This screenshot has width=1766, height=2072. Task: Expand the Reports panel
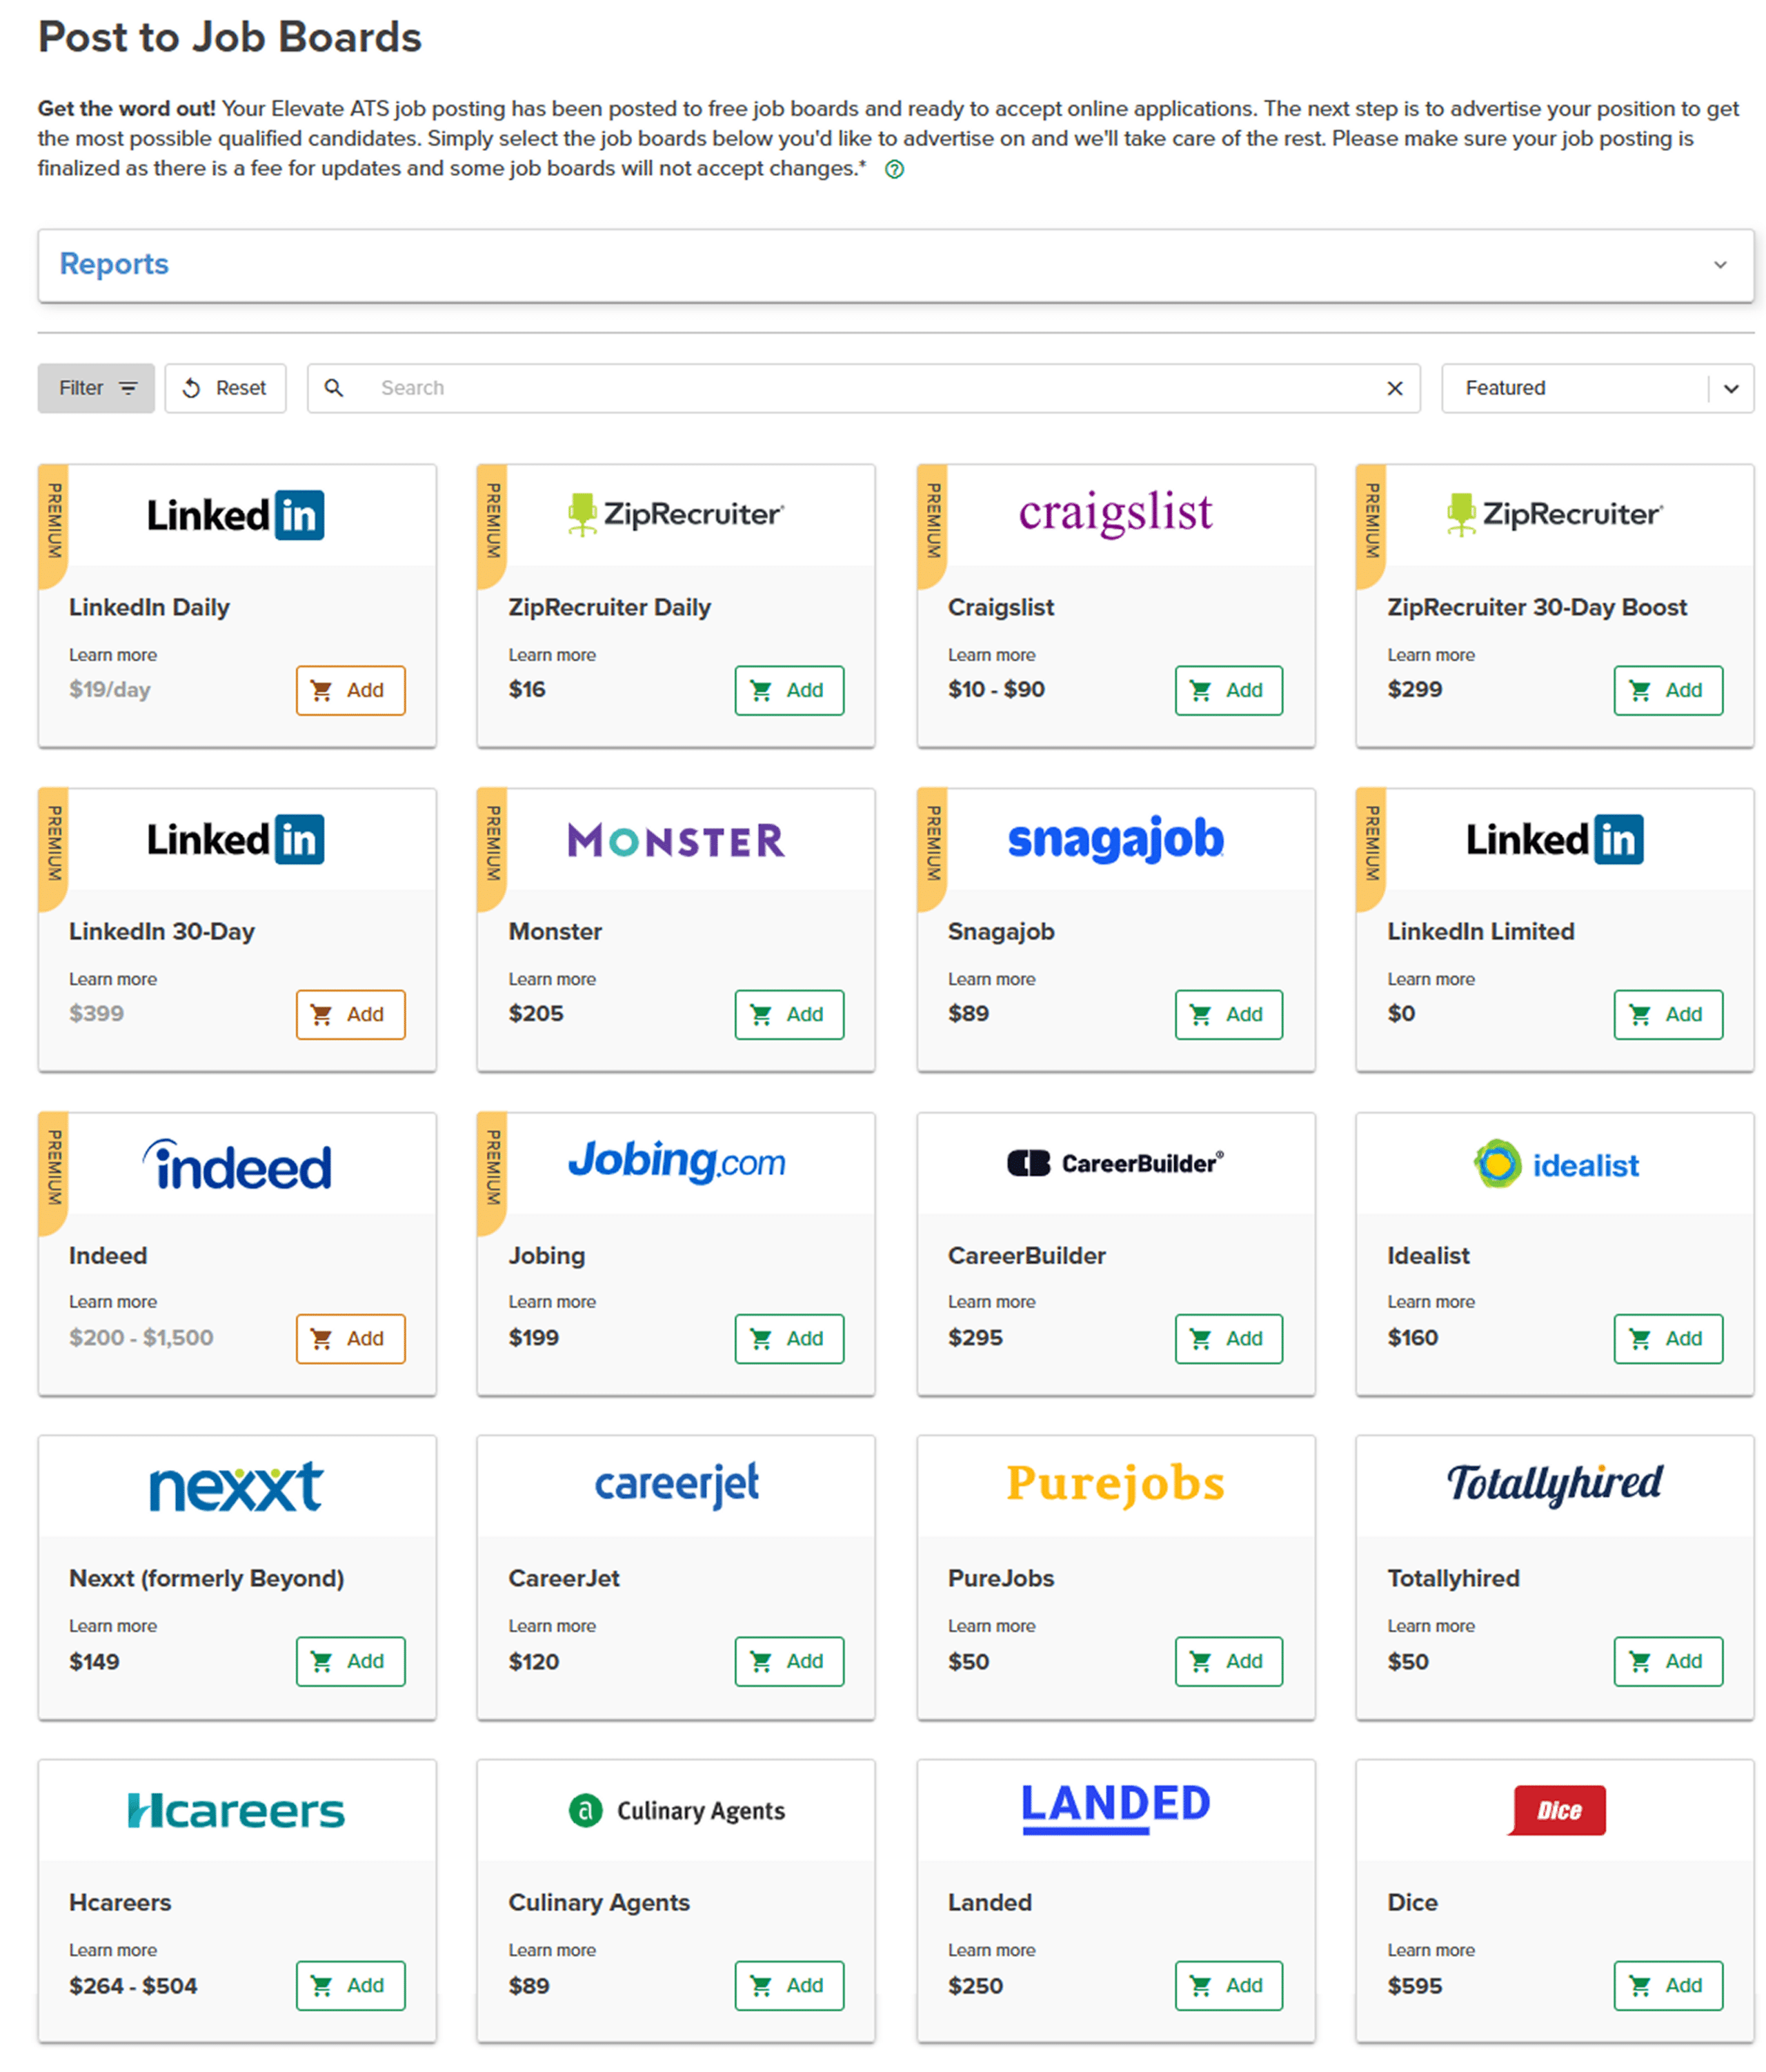click(x=1719, y=265)
